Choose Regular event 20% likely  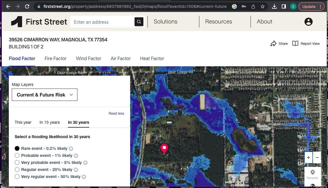click(x=17, y=170)
